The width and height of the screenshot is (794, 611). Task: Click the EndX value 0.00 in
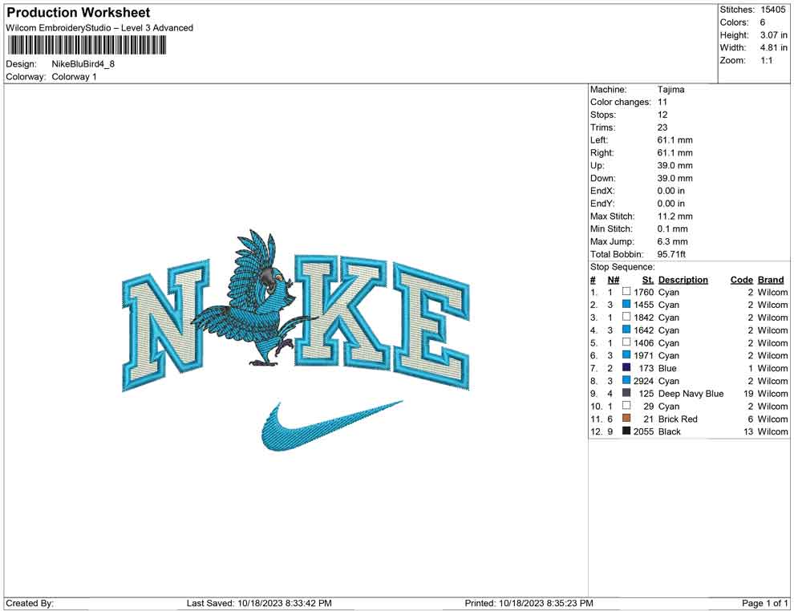point(671,191)
